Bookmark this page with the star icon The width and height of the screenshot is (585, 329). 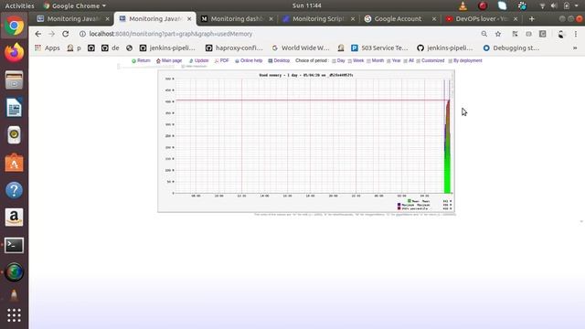click(x=497, y=34)
